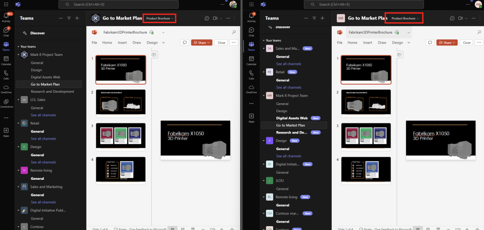Open OneDrive in right Teams window
The width and height of the screenshot is (484, 230).
pos(251,89)
